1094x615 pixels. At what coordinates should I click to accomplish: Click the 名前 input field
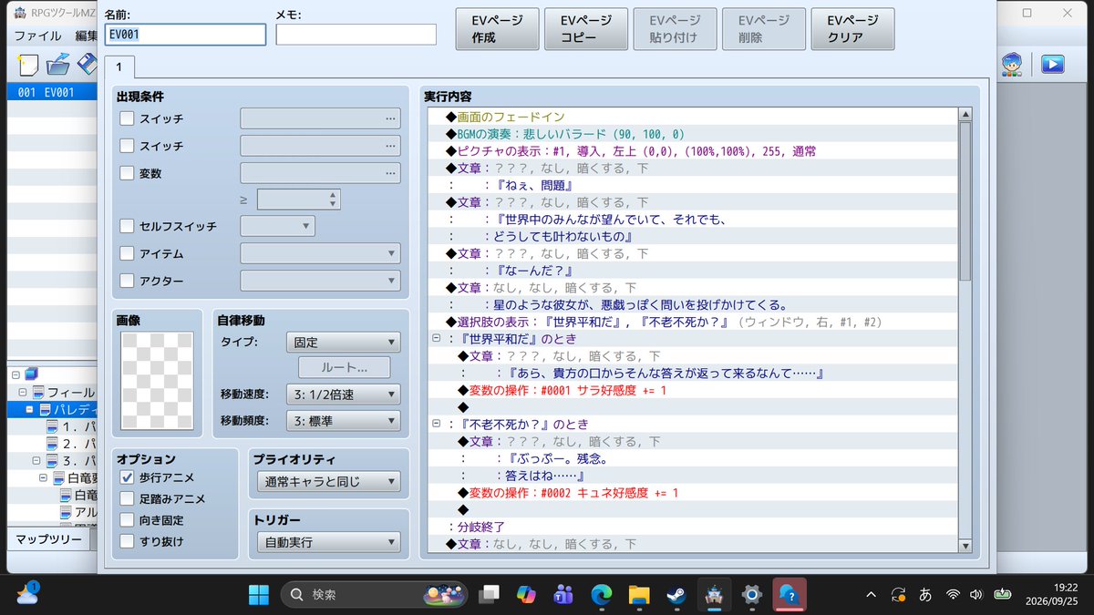tap(185, 35)
